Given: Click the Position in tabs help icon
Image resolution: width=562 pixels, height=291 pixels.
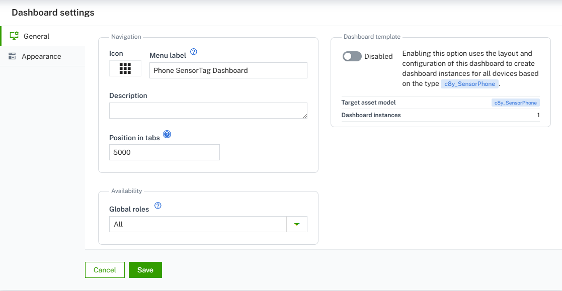Looking at the screenshot, I should coord(166,133).
